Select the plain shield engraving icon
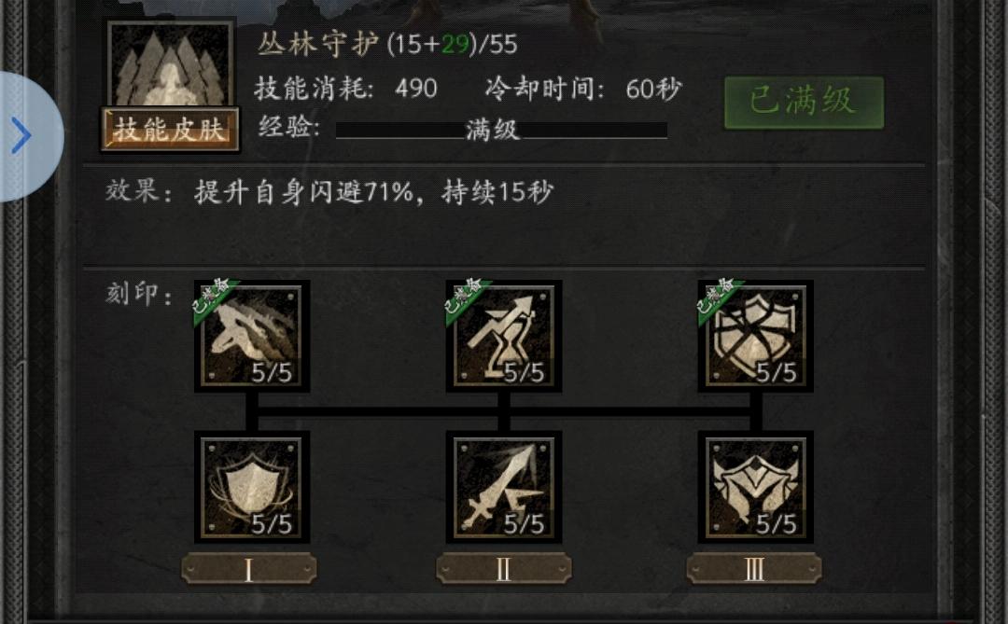The height and width of the screenshot is (624, 1008). click(252, 487)
